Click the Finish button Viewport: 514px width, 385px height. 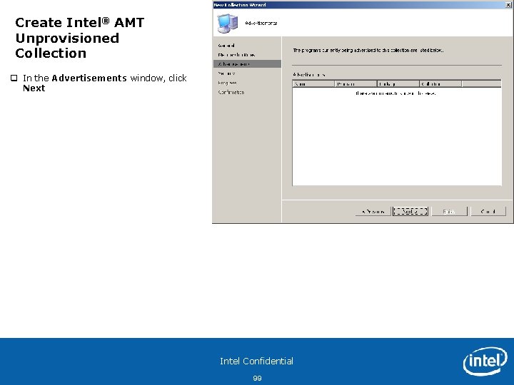pyautogui.click(x=450, y=212)
